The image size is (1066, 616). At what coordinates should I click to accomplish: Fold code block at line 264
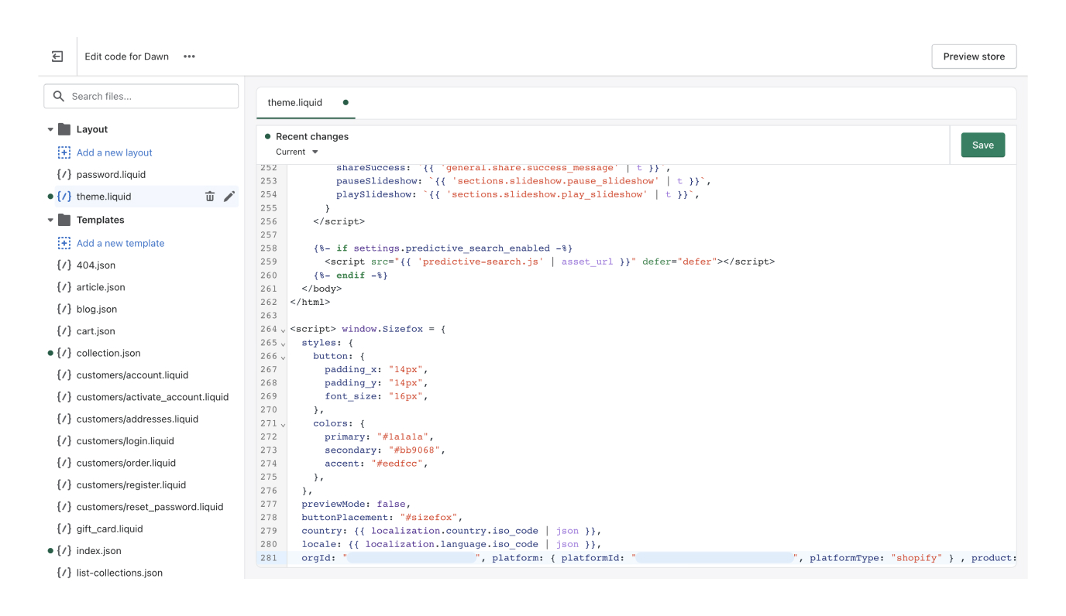tap(283, 330)
